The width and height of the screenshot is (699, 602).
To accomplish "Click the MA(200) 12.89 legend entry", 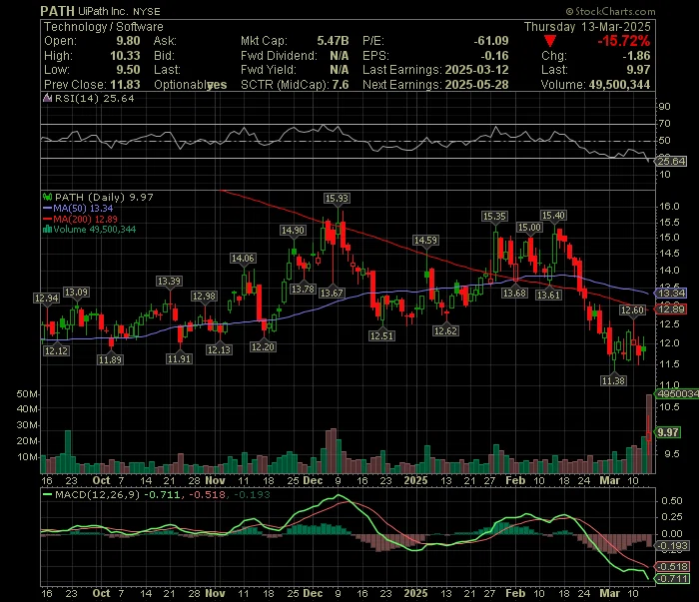I will coord(80,219).
